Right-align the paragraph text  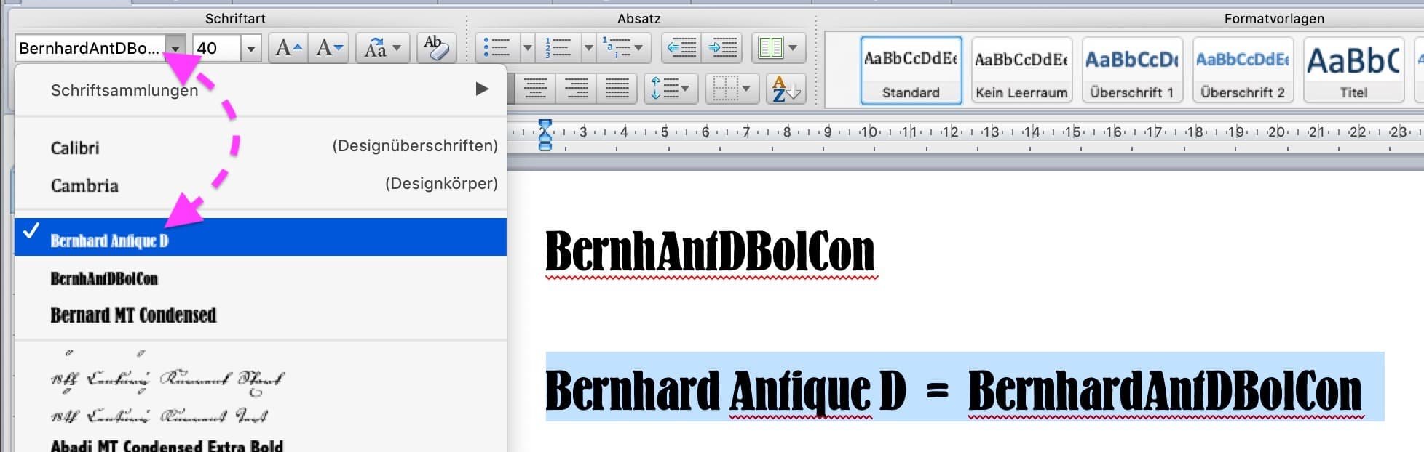[x=577, y=89]
